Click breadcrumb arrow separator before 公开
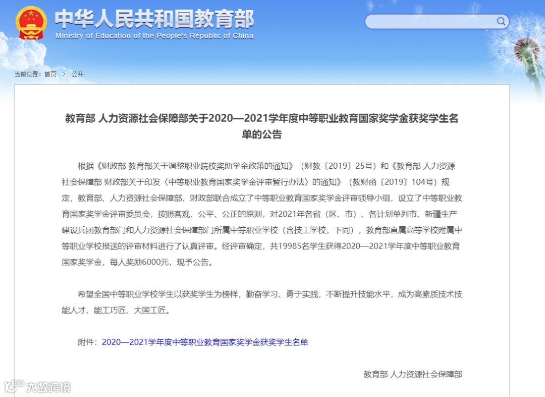 tap(64, 74)
